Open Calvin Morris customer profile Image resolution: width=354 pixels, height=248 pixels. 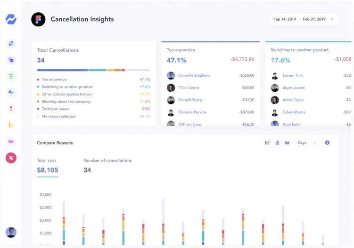(294, 112)
